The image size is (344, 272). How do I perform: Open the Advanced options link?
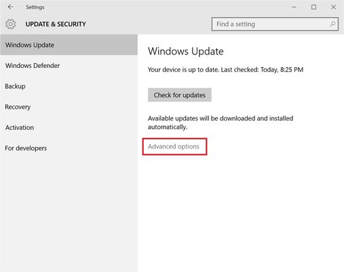pos(174,146)
